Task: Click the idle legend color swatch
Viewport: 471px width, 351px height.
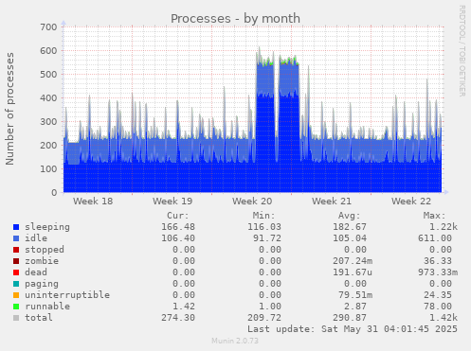Action: [x=16, y=238]
